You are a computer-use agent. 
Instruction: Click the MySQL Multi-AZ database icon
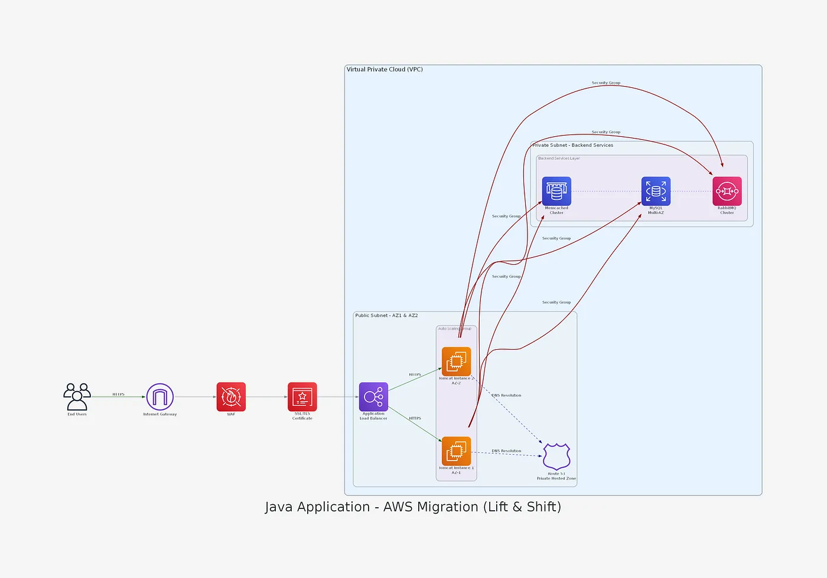656,191
